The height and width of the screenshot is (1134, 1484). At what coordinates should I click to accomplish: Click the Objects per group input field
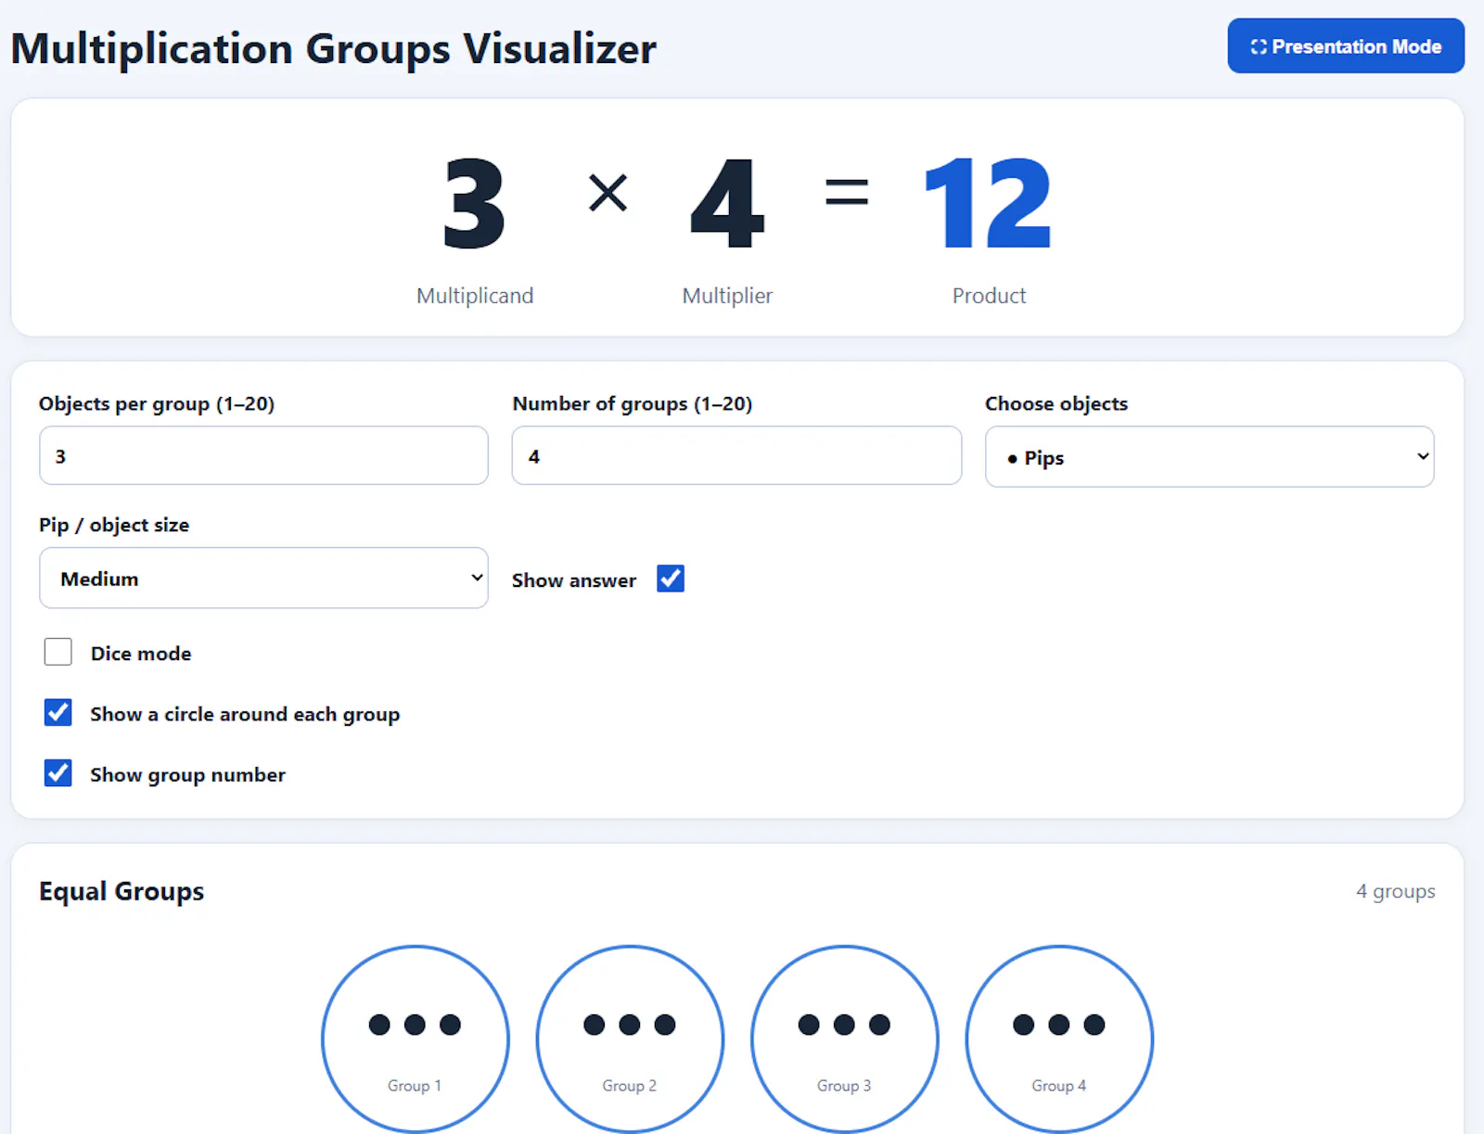pos(263,455)
